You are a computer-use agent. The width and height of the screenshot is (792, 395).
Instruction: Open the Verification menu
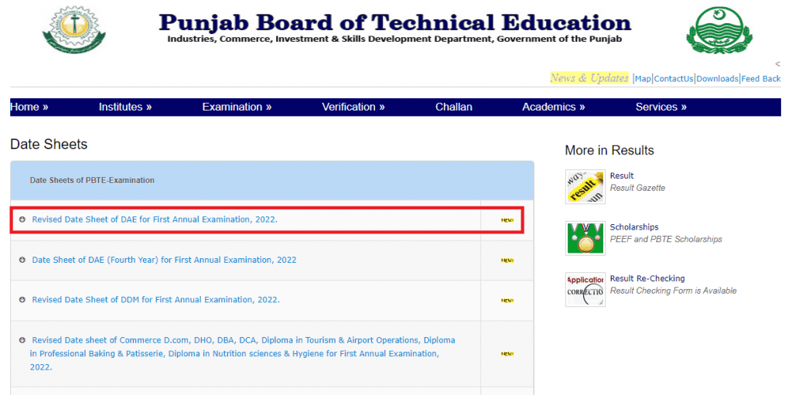[353, 107]
